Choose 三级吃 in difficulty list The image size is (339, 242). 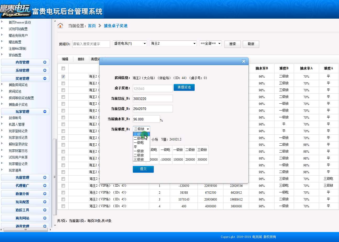pos(141,134)
